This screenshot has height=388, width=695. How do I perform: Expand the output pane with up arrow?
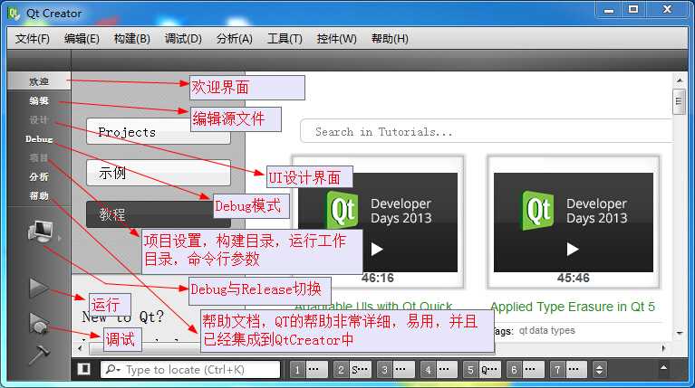point(663,367)
